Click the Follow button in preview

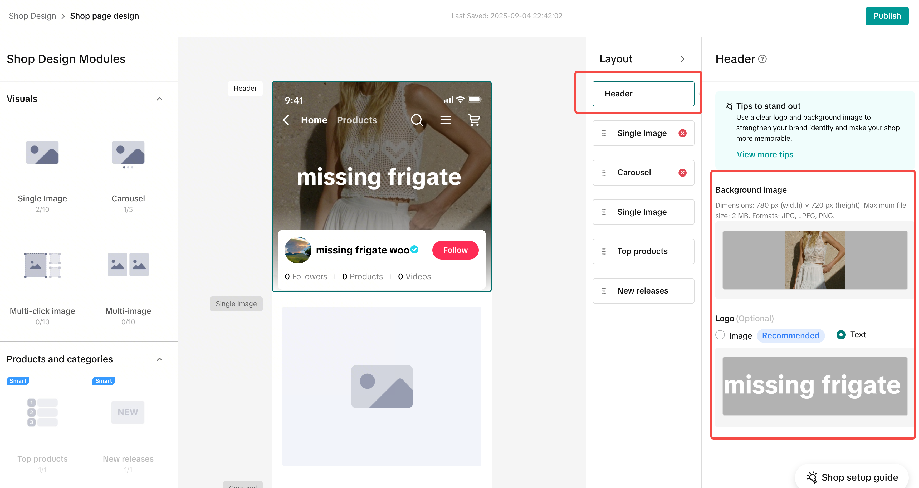click(x=455, y=250)
